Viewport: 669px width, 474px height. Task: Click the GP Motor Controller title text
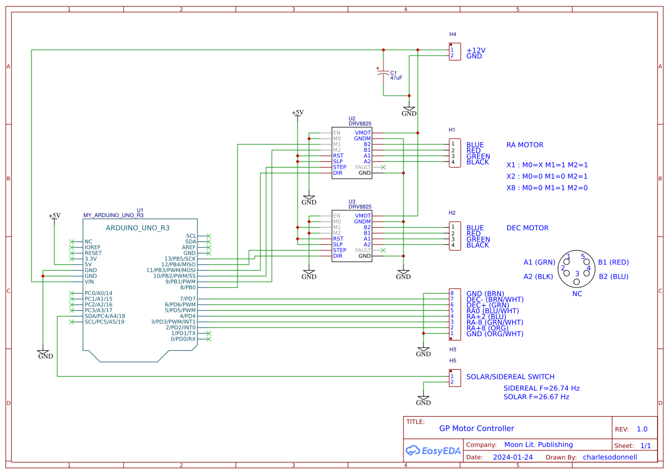coord(477,428)
